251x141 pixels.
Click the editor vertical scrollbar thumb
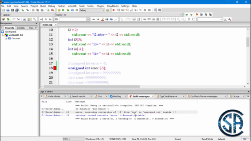point(248,42)
